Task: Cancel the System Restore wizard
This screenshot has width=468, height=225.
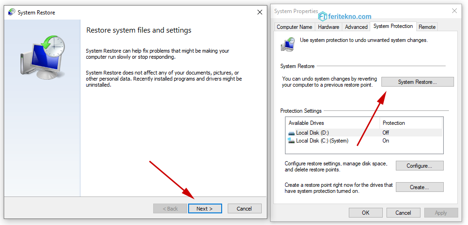Action: pos(244,209)
